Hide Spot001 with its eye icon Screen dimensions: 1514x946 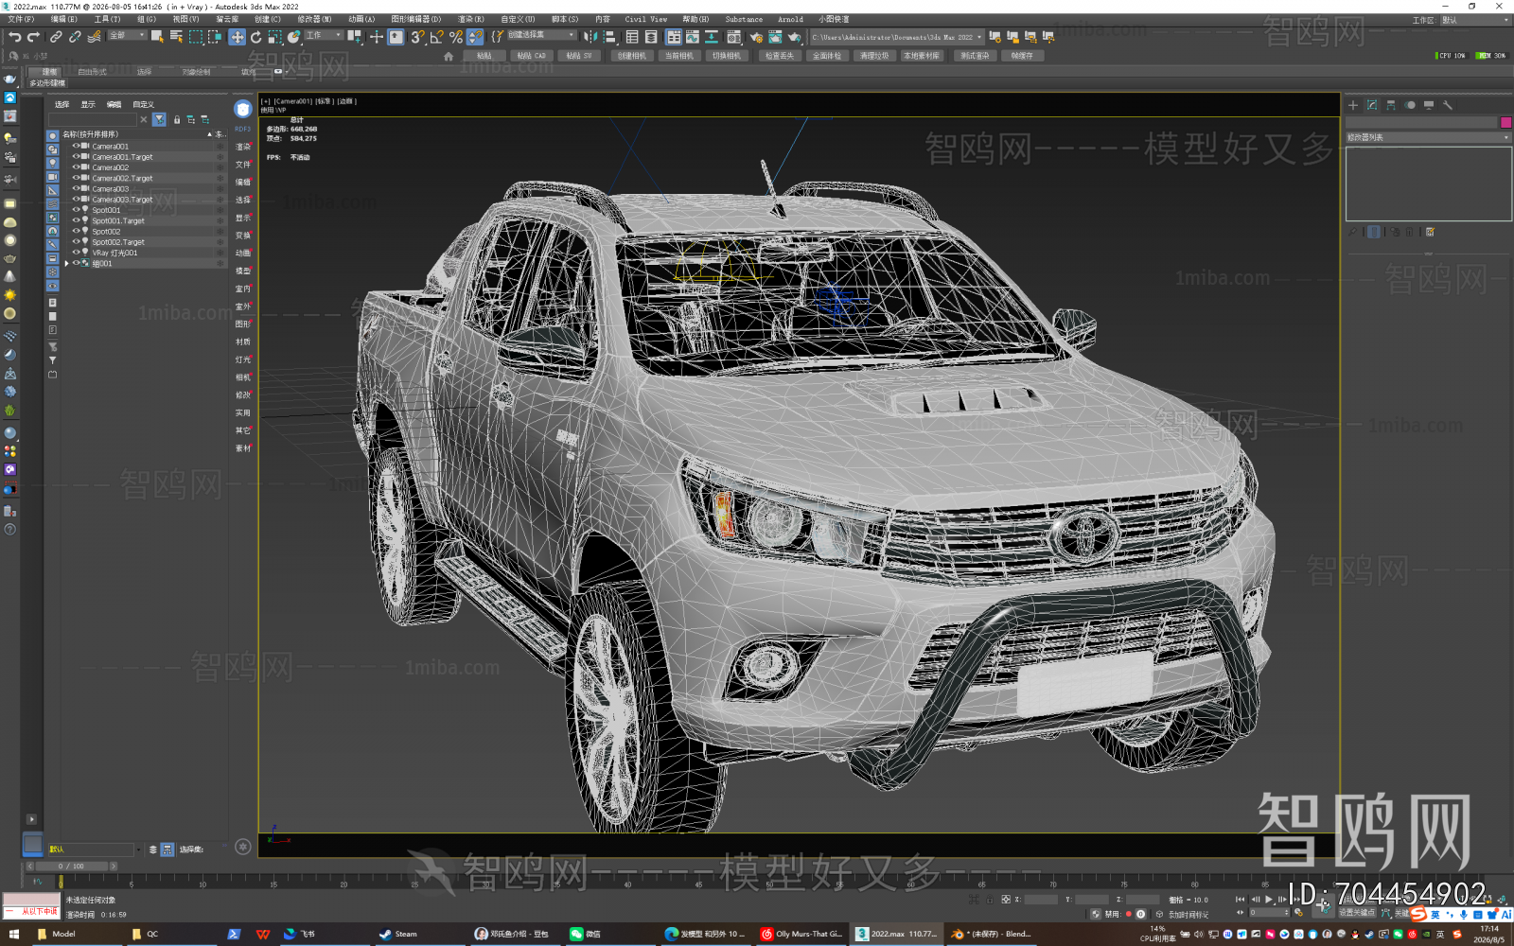click(x=76, y=210)
